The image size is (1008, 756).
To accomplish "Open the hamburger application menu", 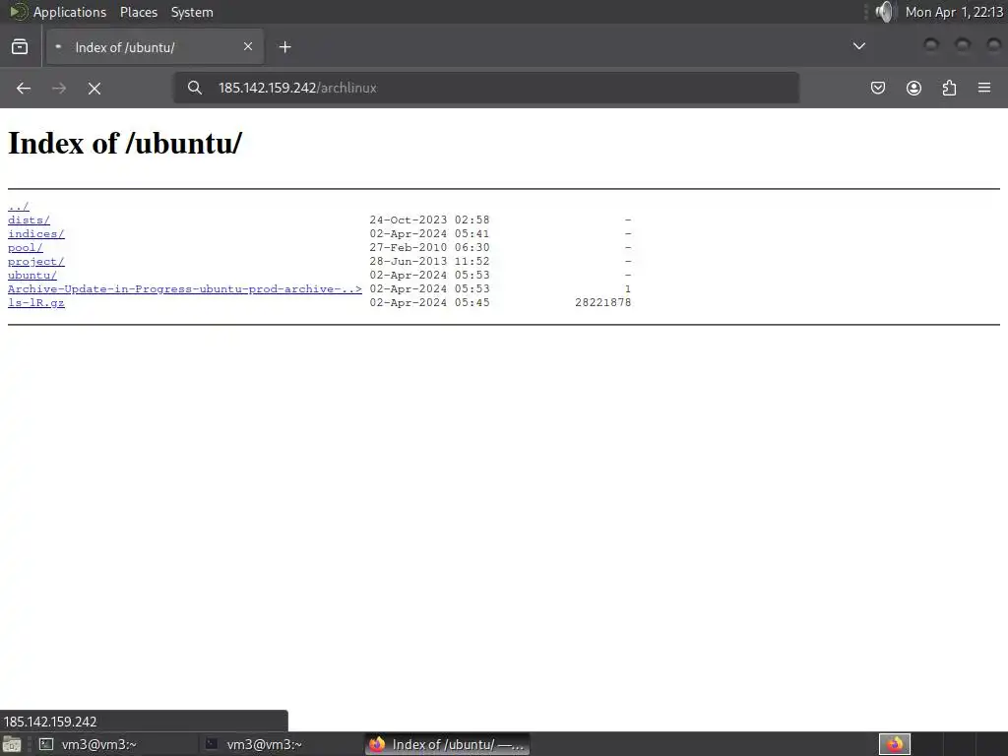I will point(984,88).
